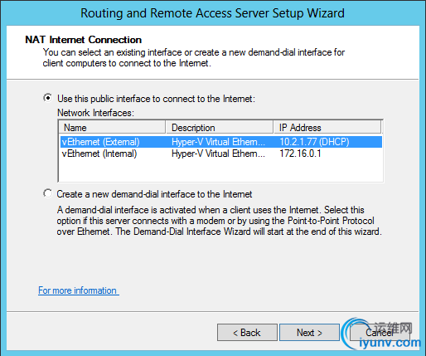Click the empty area below the interface list rows

click(x=221, y=170)
